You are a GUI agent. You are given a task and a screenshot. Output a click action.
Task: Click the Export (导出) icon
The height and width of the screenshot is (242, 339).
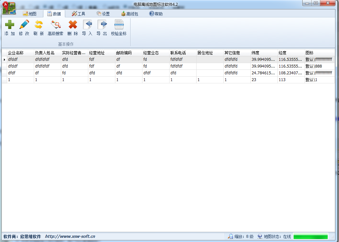point(102,25)
